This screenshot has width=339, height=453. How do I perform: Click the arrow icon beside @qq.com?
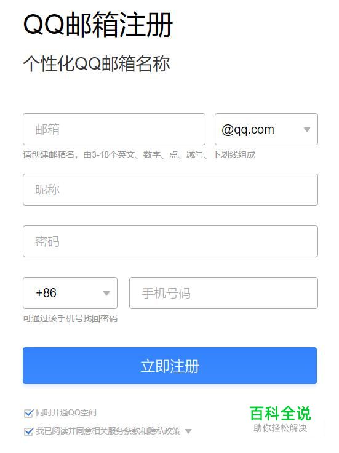pyautogui.click(x=307, y=130)
